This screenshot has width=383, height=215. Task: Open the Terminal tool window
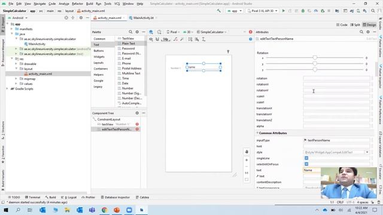coord(32,197)
